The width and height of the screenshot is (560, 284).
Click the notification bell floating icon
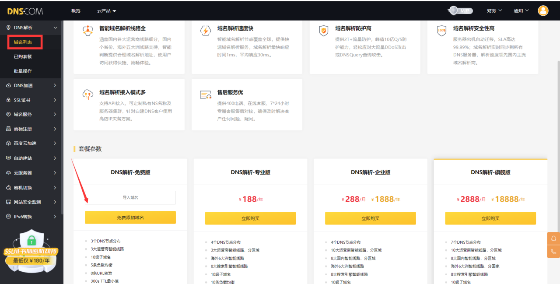click(x=553, y=238)
